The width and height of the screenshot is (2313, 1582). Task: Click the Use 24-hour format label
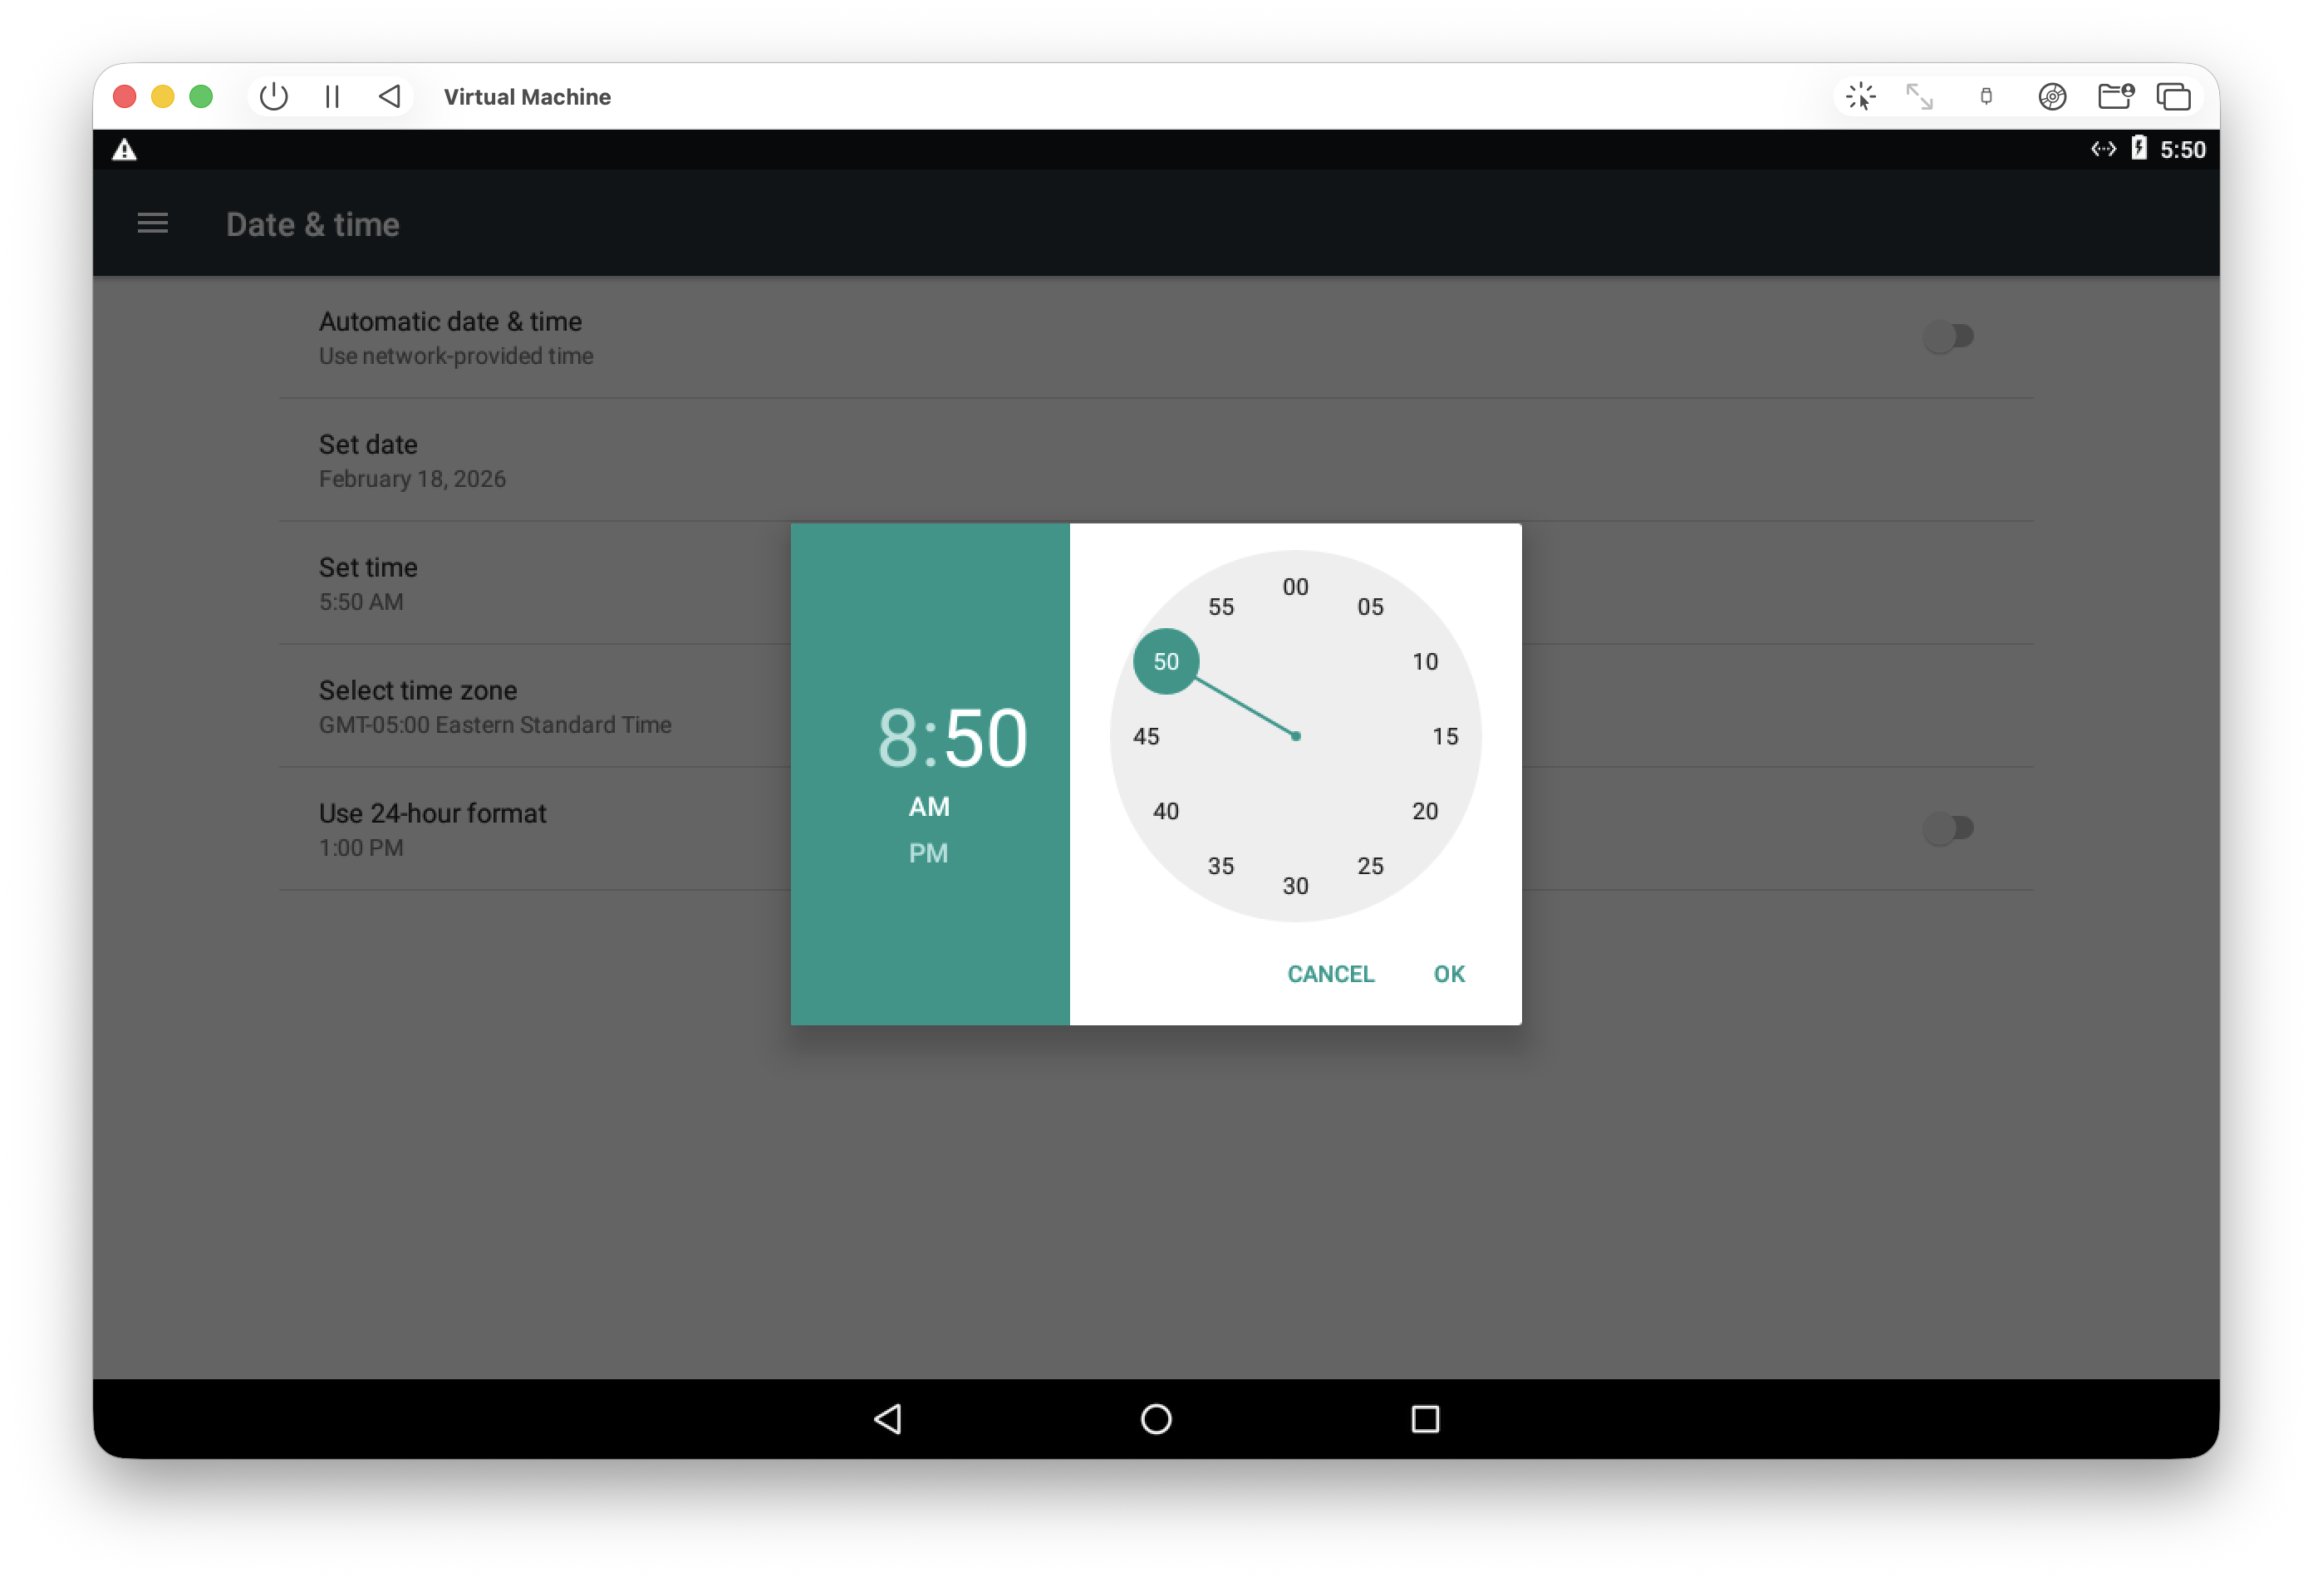(432, 813)
